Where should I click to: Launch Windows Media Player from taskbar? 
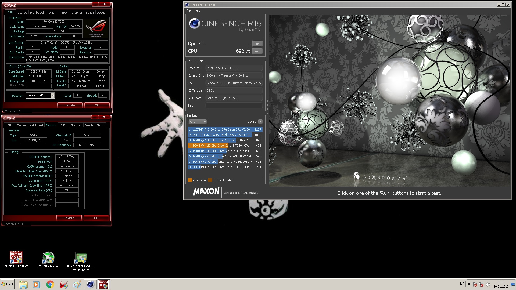pos(36,284)
